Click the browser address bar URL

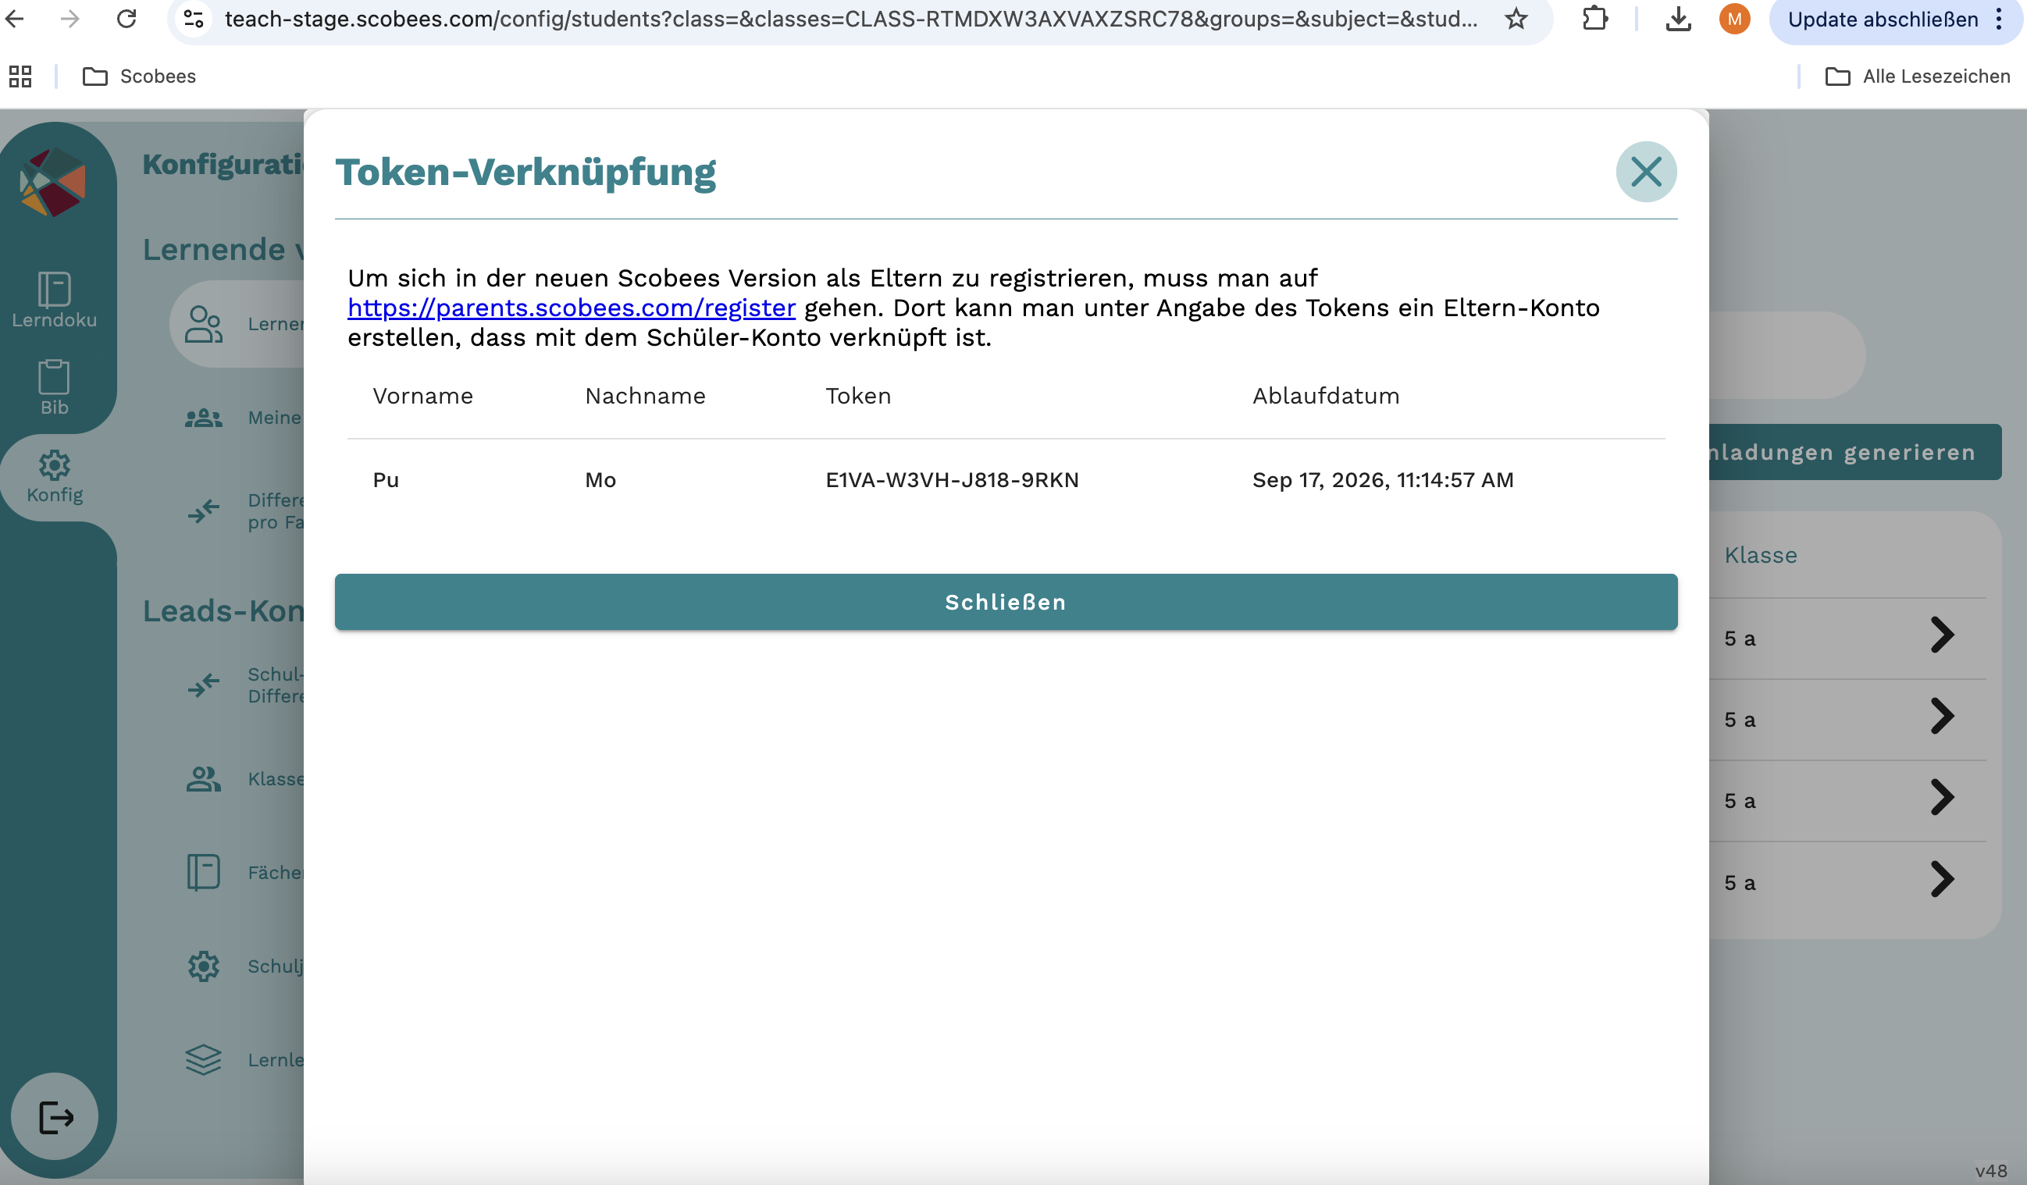coord(850,19)
